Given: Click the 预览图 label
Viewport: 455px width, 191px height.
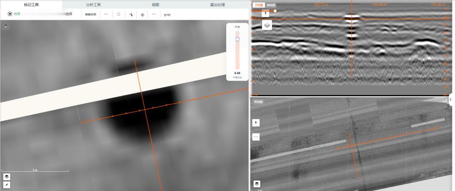Looking at the screenshot, I should pos(258,102).
